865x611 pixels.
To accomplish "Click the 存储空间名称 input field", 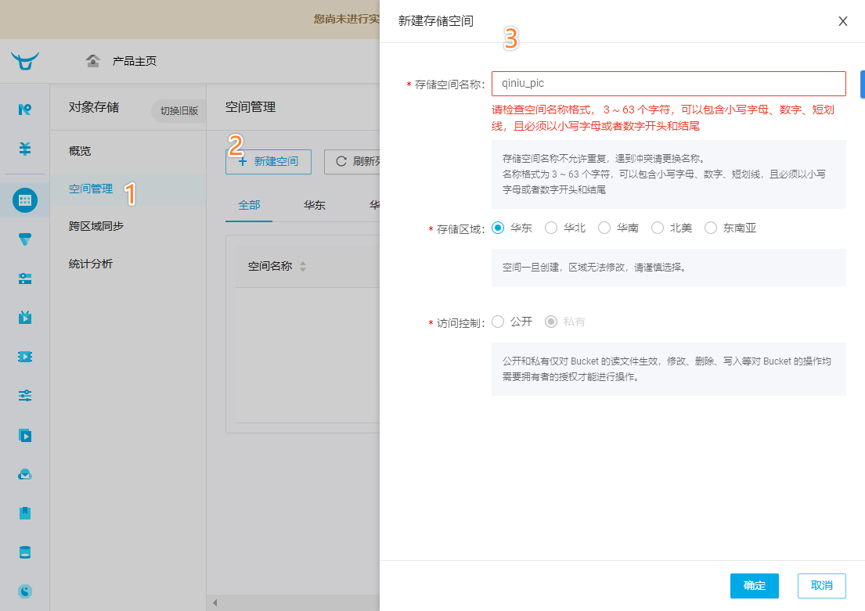I will tap(669, 84).
